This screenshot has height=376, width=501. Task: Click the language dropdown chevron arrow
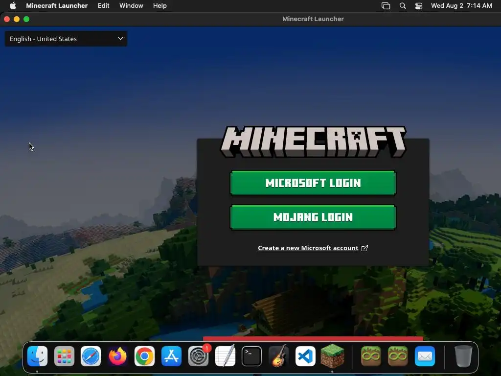pos(120,39)
